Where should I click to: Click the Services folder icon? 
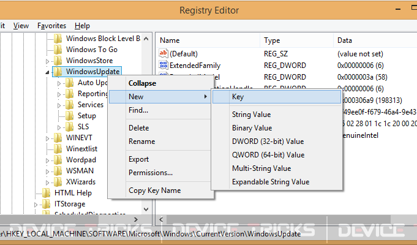click(x=69, y=105)
